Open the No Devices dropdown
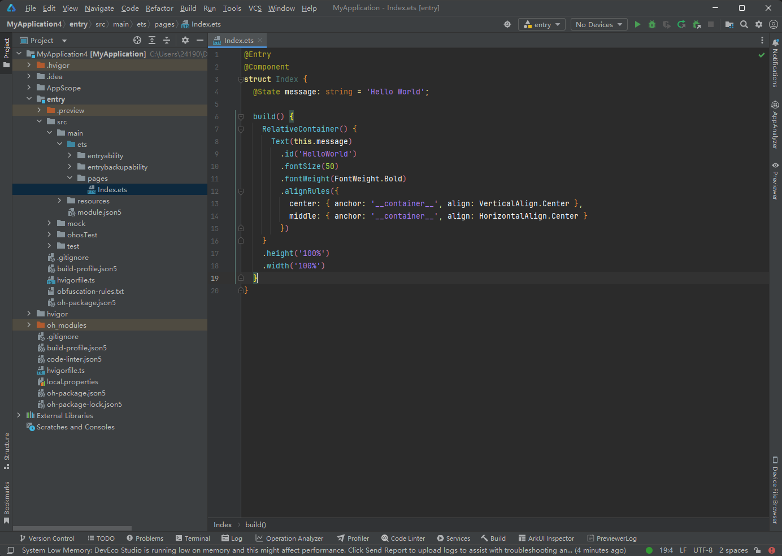 (x=598, y=24)
